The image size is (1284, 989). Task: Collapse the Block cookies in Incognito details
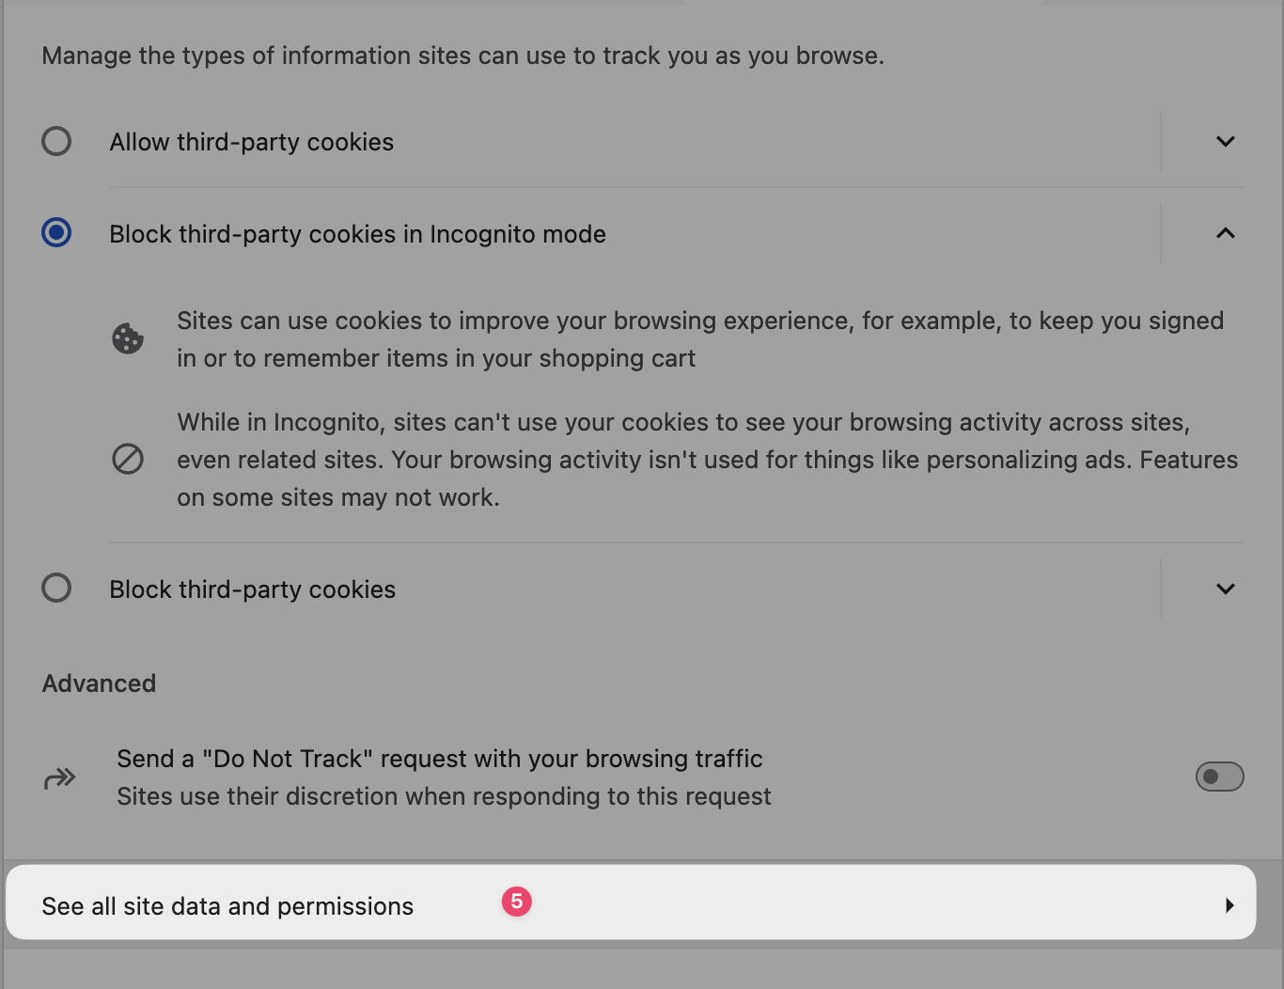point(1225,233)
